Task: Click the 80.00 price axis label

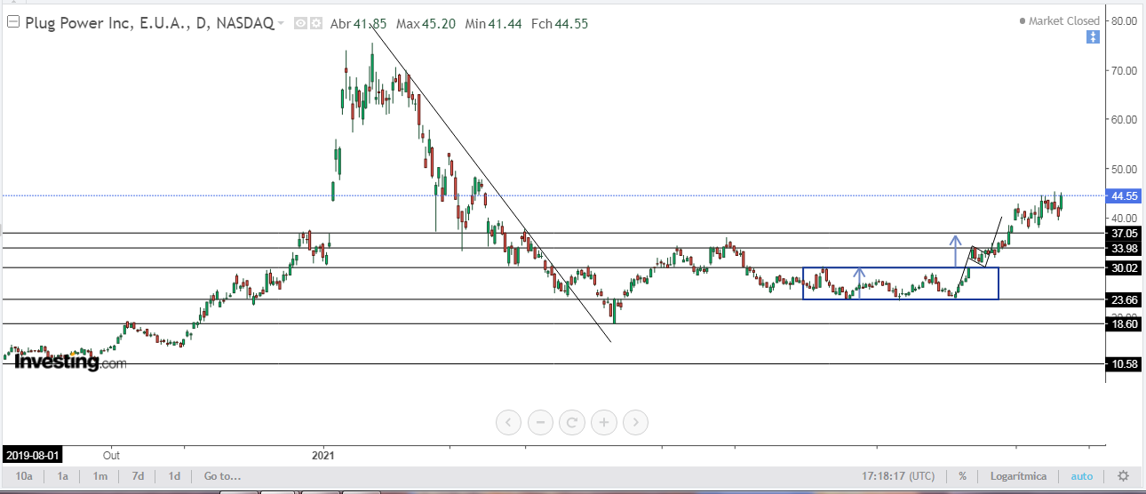Action: pos(1124,20)
